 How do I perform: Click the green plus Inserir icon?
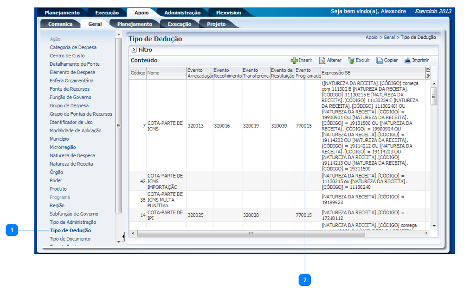294,61
